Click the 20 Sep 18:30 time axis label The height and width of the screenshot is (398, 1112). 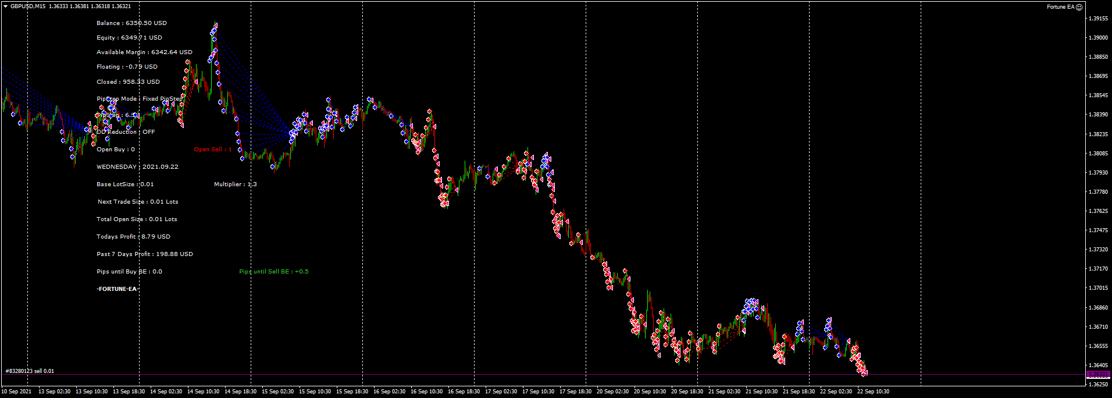tap(687, 392)
